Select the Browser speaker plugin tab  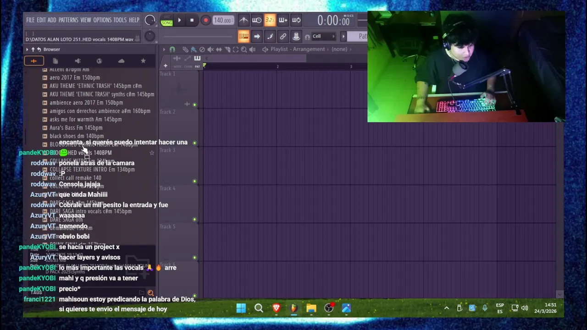(78, 60)
